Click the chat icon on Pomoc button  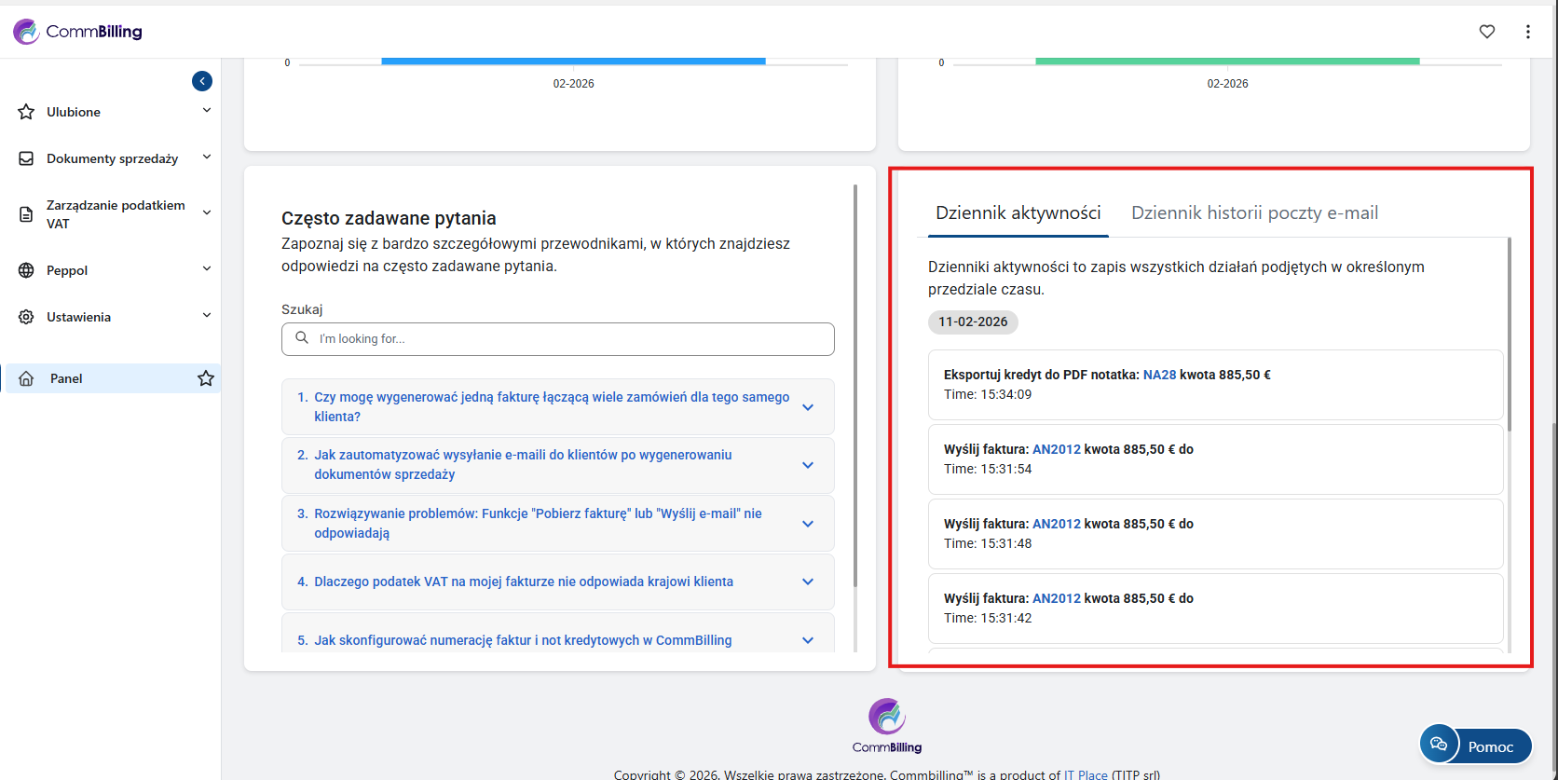coord(1439,744)
